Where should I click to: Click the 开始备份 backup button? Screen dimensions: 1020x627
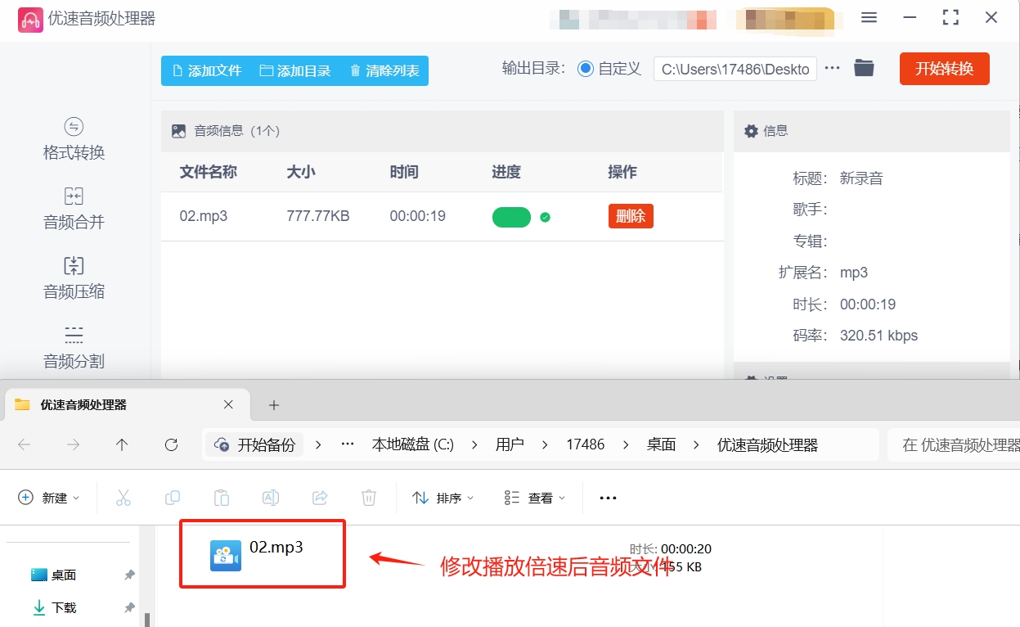coord(255,444)
